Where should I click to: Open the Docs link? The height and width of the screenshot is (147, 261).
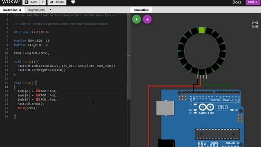[237, 2]
